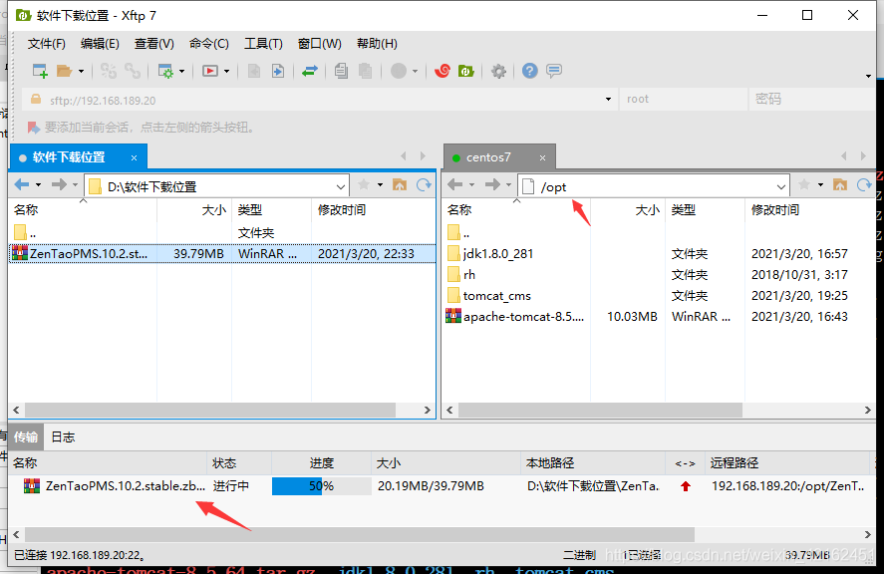This screenshot has height=574, width=884.
Task: Click the local pane favorites star icon
Action: pos(364,184)
